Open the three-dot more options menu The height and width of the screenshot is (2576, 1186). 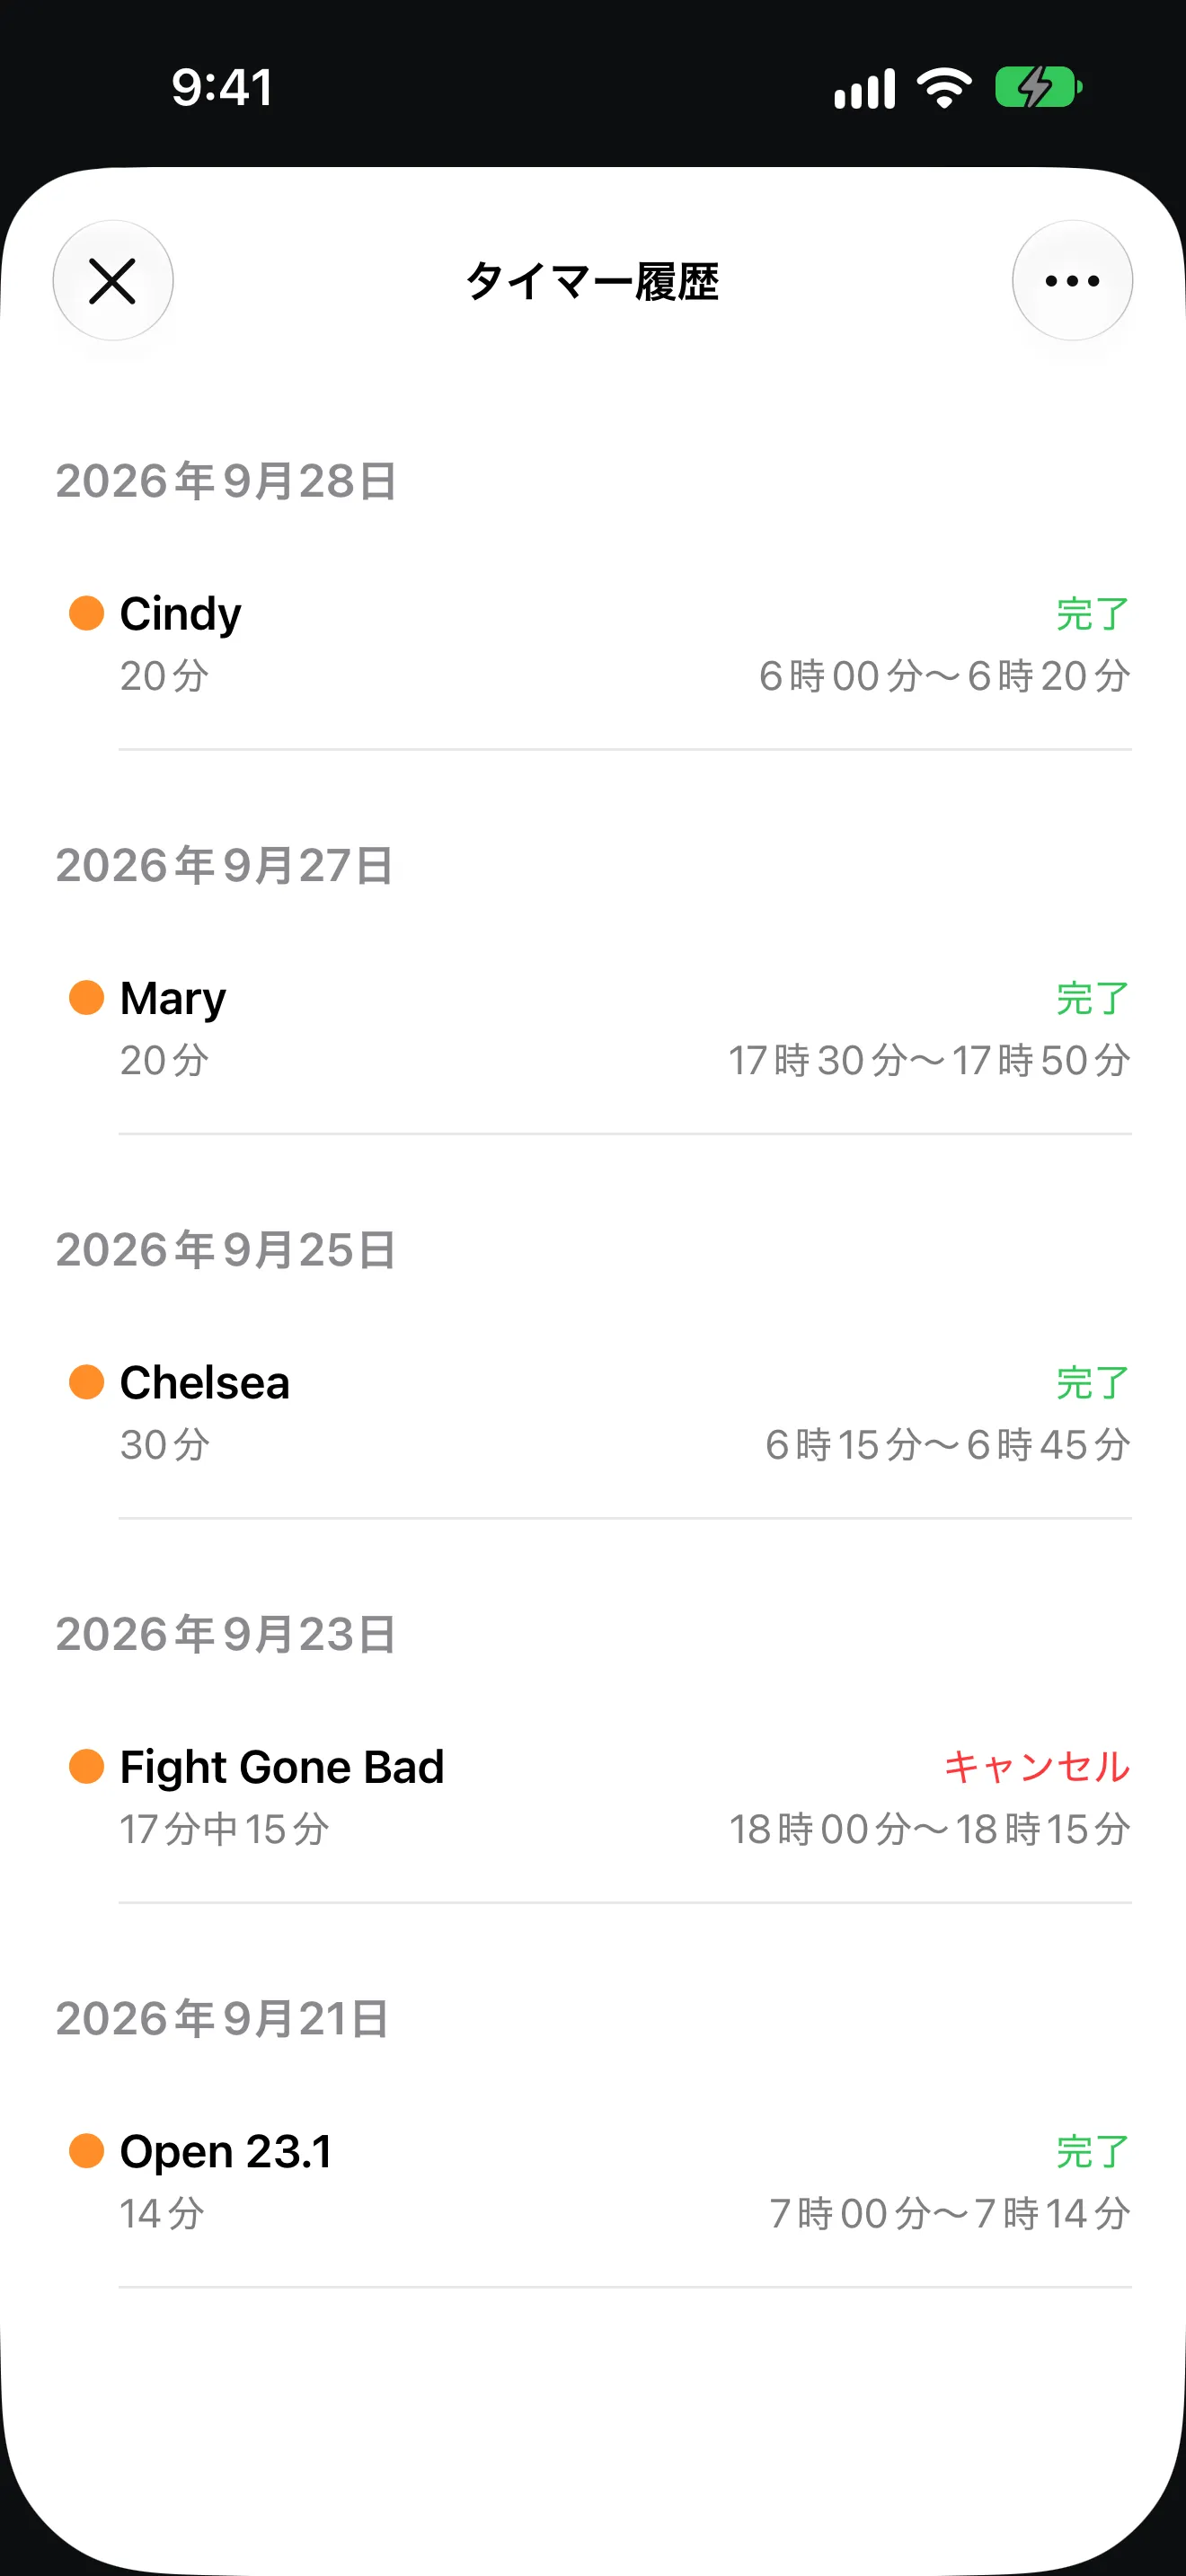tap(1072, 281)
